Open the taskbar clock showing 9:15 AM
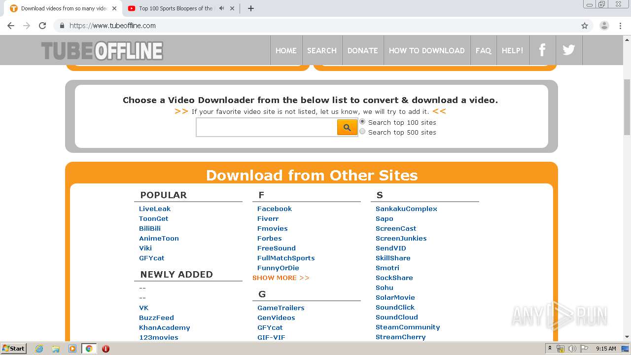Screen dimensions: 631x355 [x=606, y=349]
